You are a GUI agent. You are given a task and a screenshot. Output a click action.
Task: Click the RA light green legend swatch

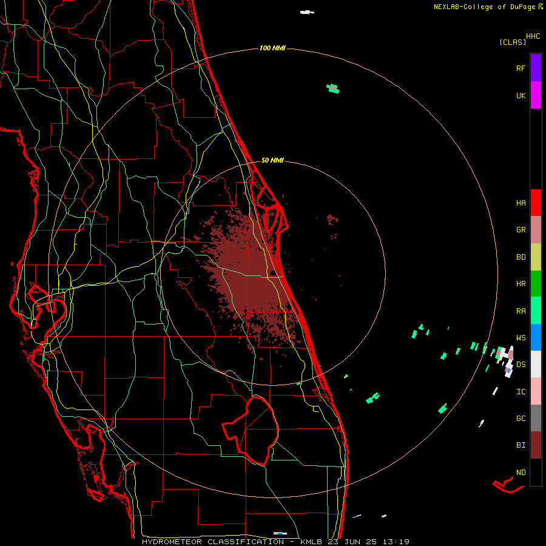(536, 311)
